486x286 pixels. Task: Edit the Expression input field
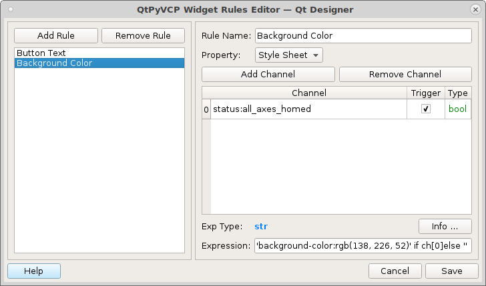pos(363,246)
